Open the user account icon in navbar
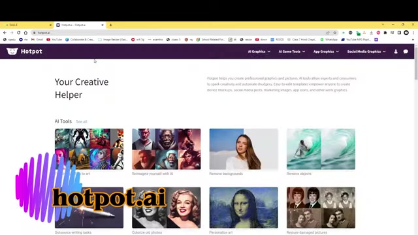418x235 pixels. pyautogui.click(x=396, y=52)
